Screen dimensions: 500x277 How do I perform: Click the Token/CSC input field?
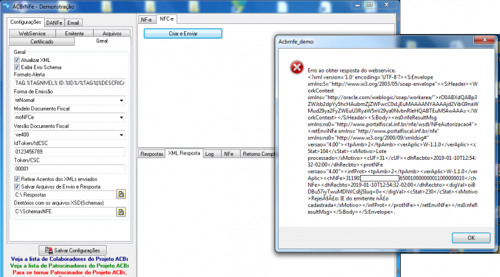coord(69,168)
